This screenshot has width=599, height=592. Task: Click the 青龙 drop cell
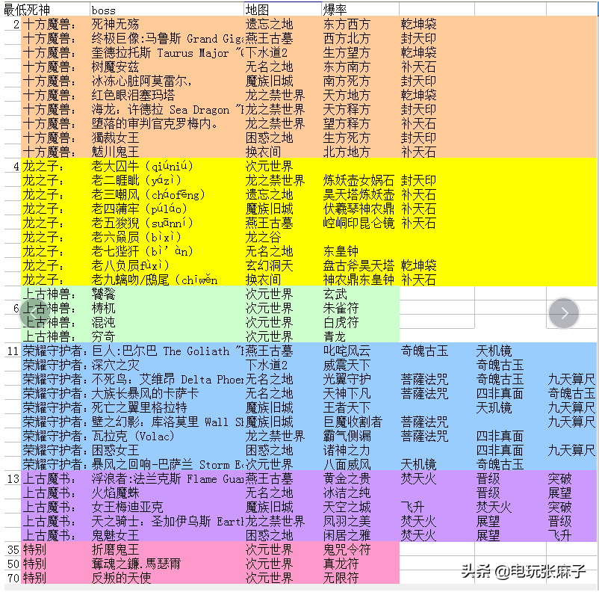click(x=335, y=336)
